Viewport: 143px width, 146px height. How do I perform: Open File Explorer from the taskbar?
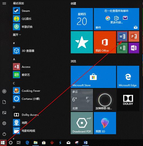point(35,143)
